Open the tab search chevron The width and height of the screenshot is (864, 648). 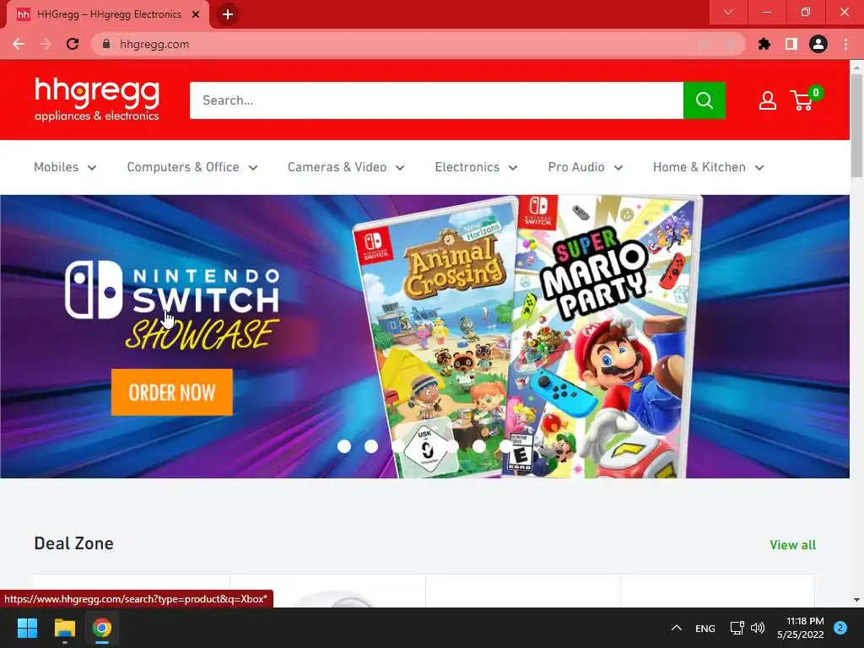[x=728, y=12]
